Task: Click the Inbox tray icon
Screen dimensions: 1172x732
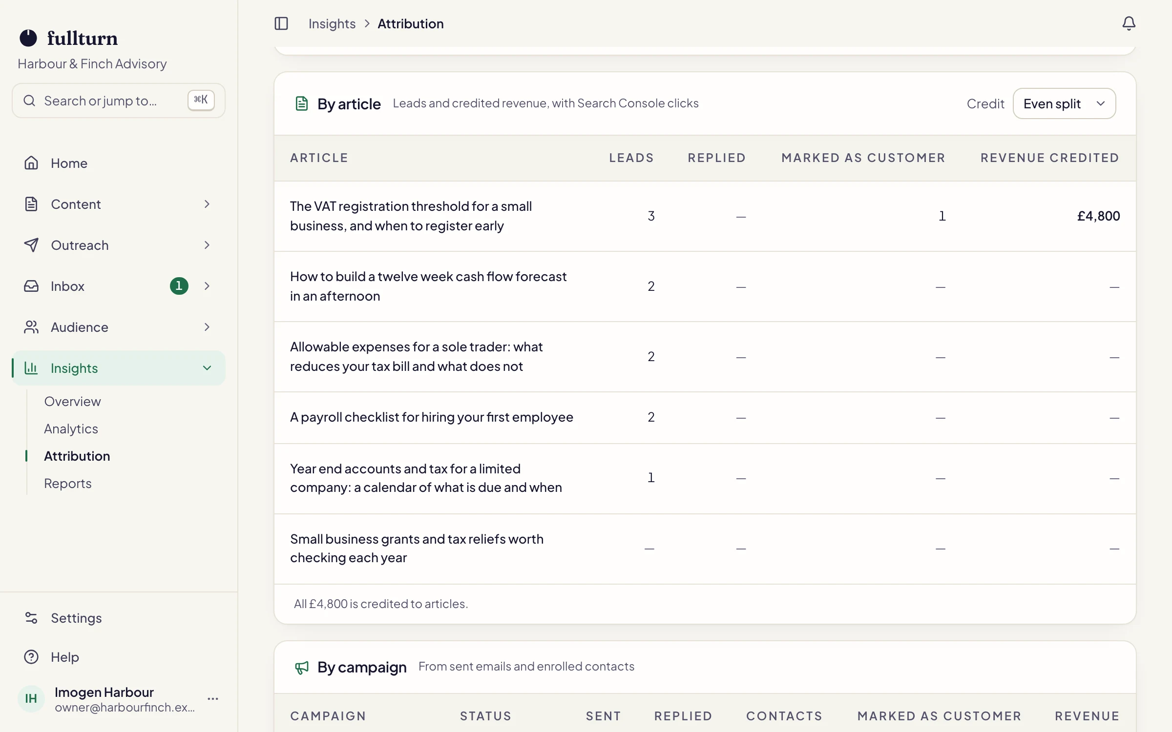Action: [x=31, y=286]
